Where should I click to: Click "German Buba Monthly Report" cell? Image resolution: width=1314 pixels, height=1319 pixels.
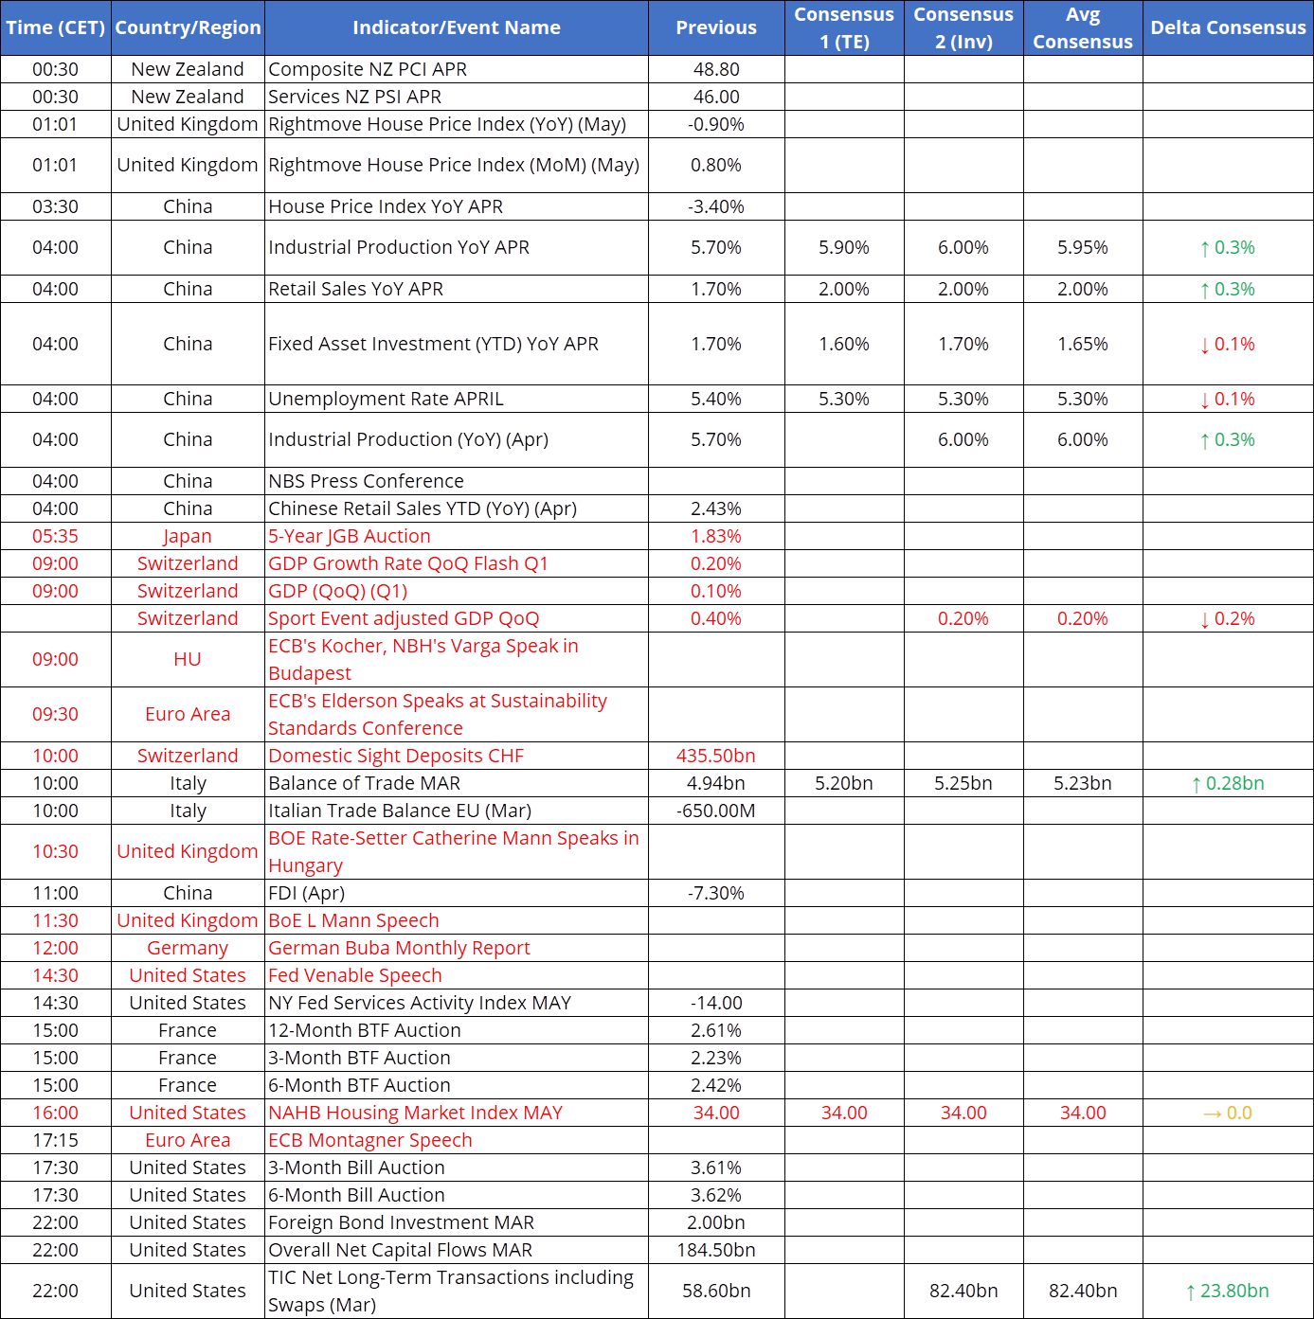[457, 948]
